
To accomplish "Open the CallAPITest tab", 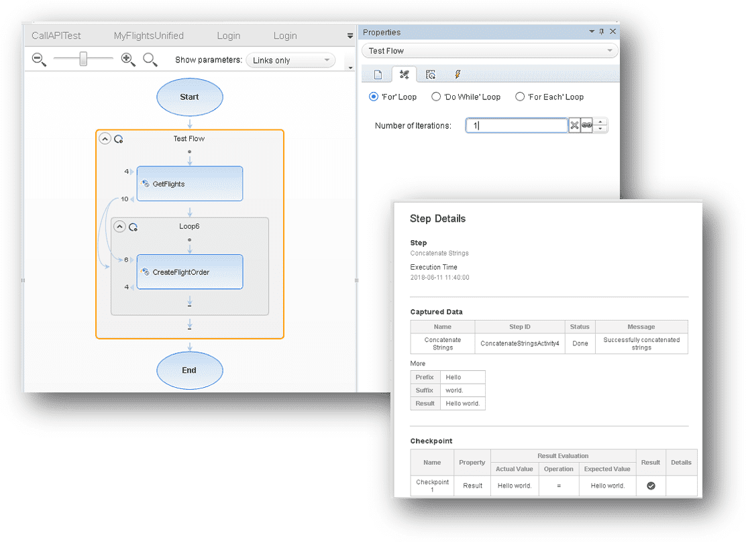I will point(56,36).
